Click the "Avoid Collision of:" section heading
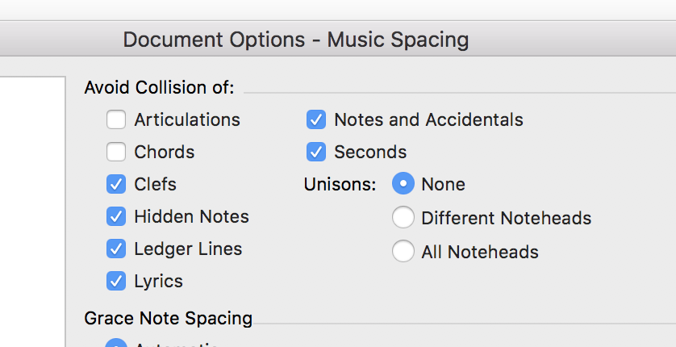The height and width of the screenshot is (347, 676). 159,87
